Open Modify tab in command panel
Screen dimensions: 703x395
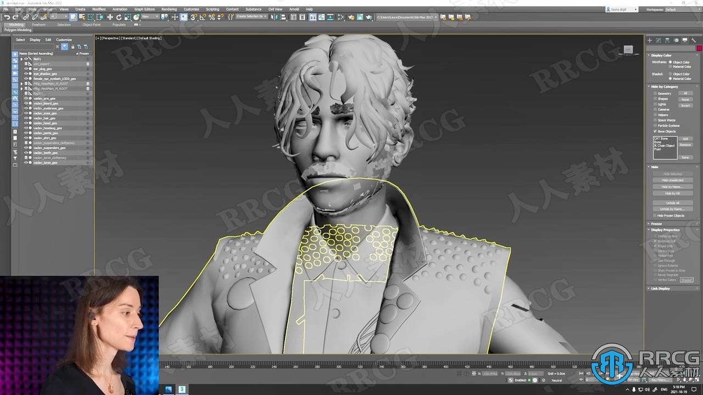tap(659, 40)
